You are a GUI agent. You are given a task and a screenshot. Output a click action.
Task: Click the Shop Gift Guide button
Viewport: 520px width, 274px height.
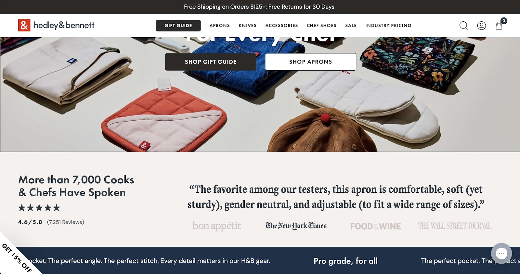pyautogui.click(x=211, y=62)
